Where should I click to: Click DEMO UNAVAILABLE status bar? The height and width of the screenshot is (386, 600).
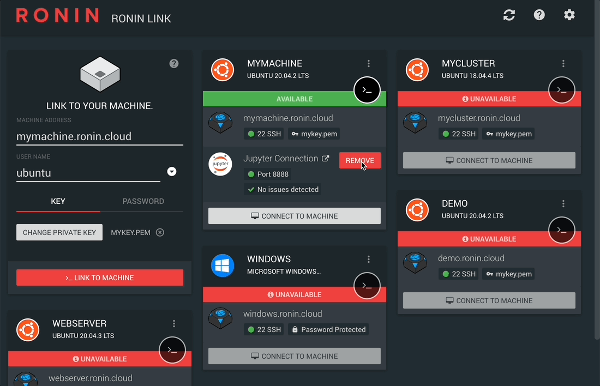pyautogui.click(x=489, y=239)
